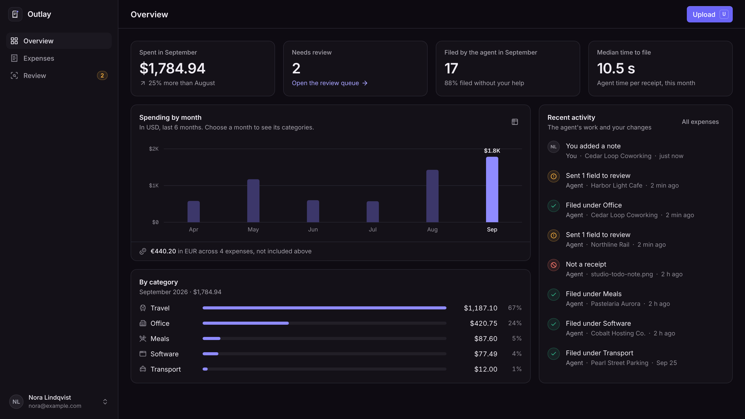The width and height of the screenshot is (745, 419).
Task: Click warning icon for Northline Rail activity
Action: 553,235
